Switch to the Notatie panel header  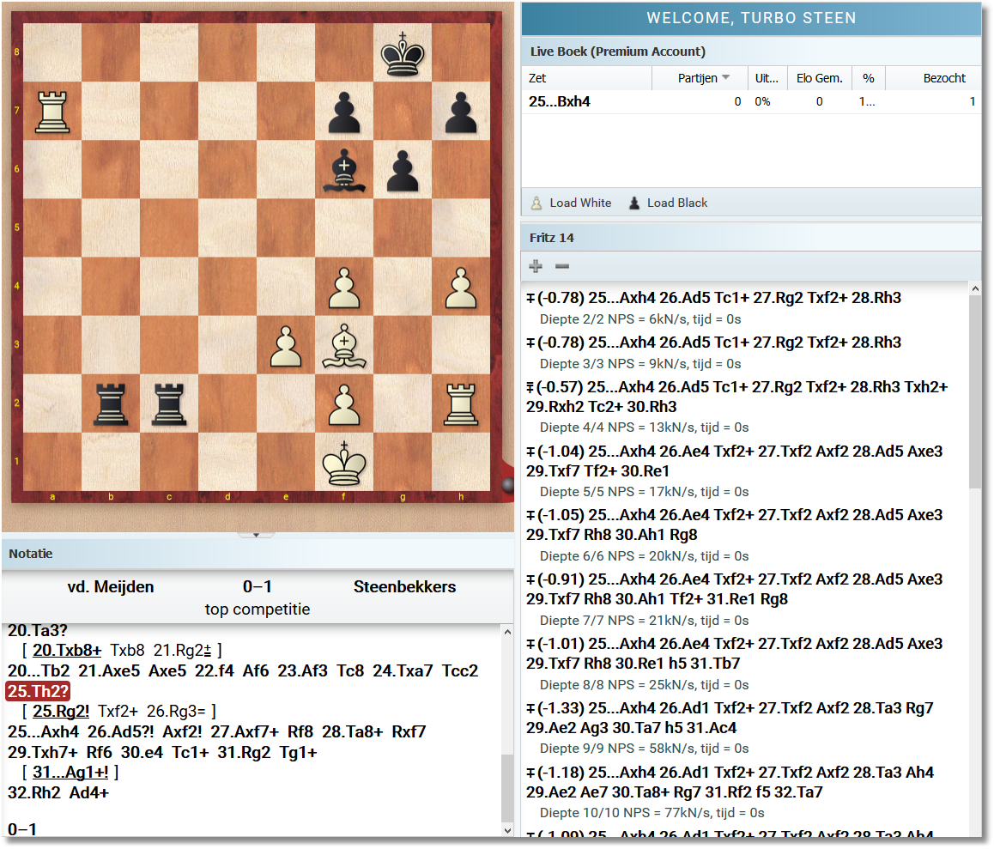point(30,553)
